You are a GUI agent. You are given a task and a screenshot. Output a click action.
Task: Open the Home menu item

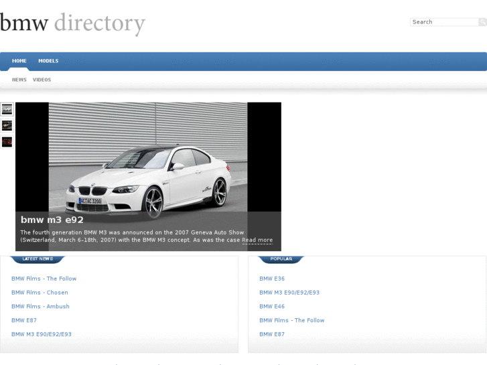pyautogui.click(x=19, y=61)
